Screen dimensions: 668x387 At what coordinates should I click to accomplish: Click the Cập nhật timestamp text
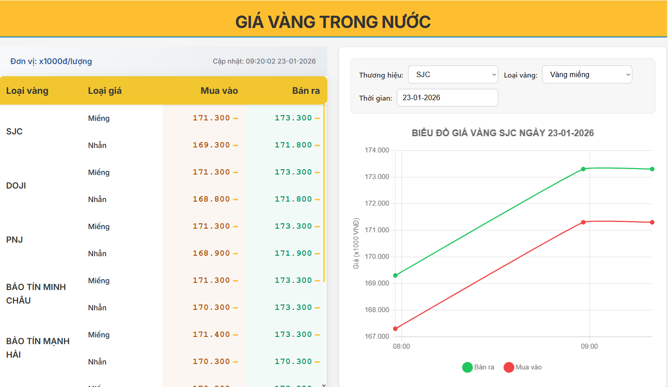(x=264, y=61)
